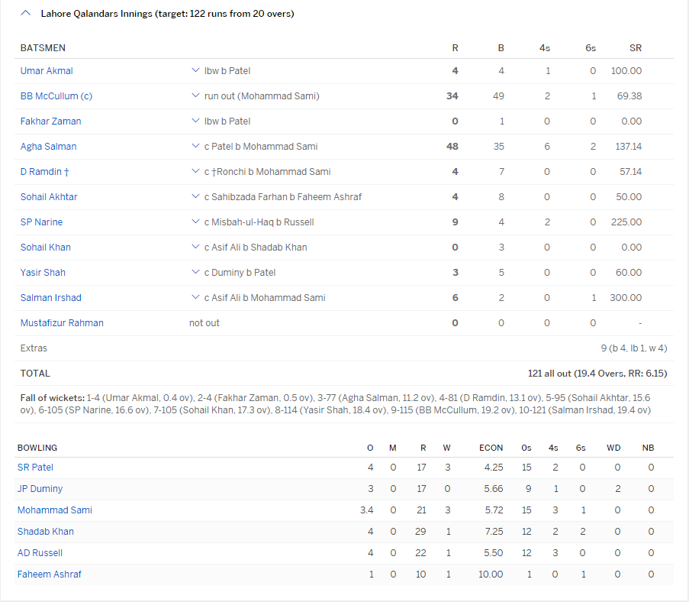Select JP Duminy in the bowling table
689x602 pixels.
(x=40, y=488)
